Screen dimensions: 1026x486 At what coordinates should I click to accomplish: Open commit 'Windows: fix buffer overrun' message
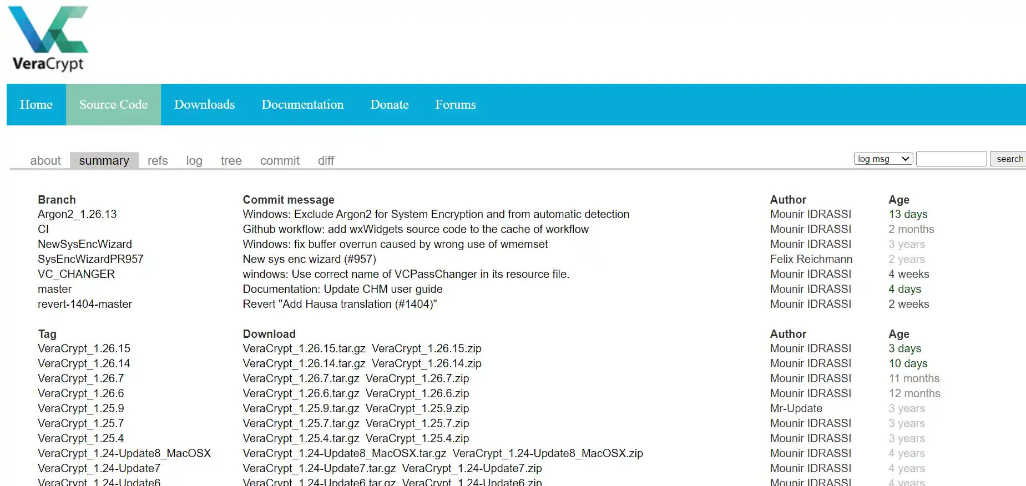(x=395, y=244)
